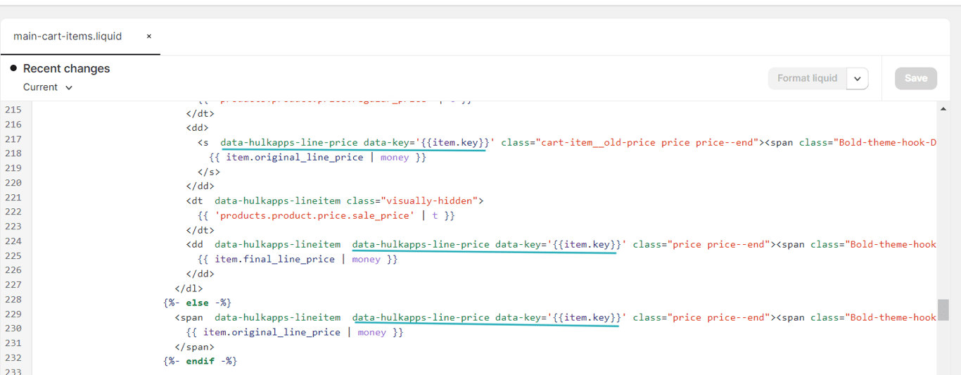Click the '</span>' closing tag on line 231
The image size is (961, 375).
click(x=195, y=346)
